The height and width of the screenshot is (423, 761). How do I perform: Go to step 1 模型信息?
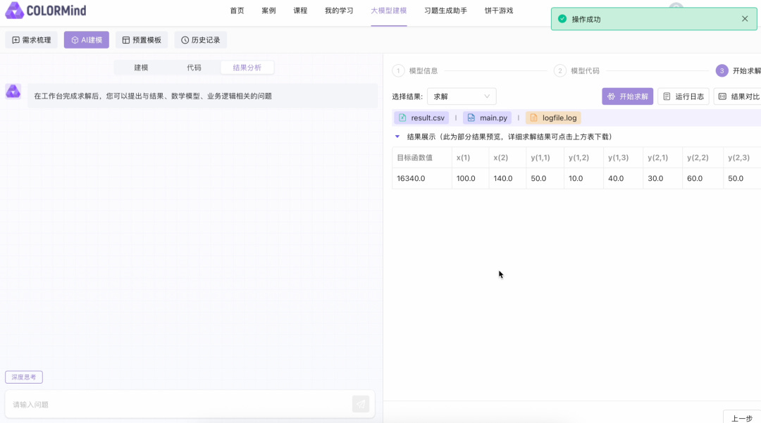tap(415, 71)
